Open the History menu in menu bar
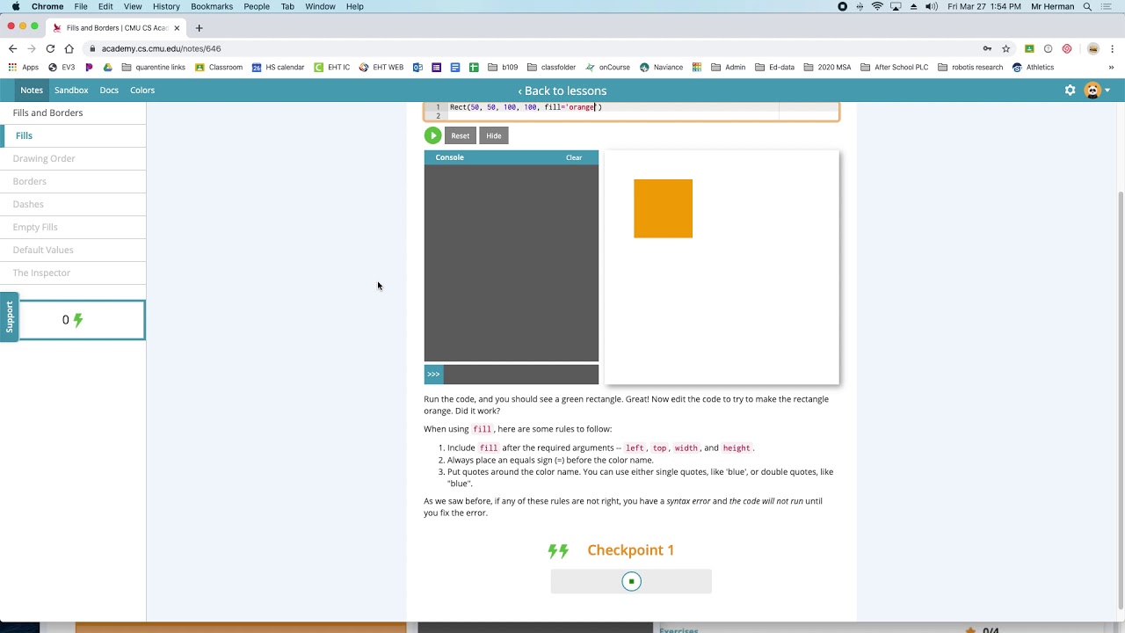 (166, 6)
